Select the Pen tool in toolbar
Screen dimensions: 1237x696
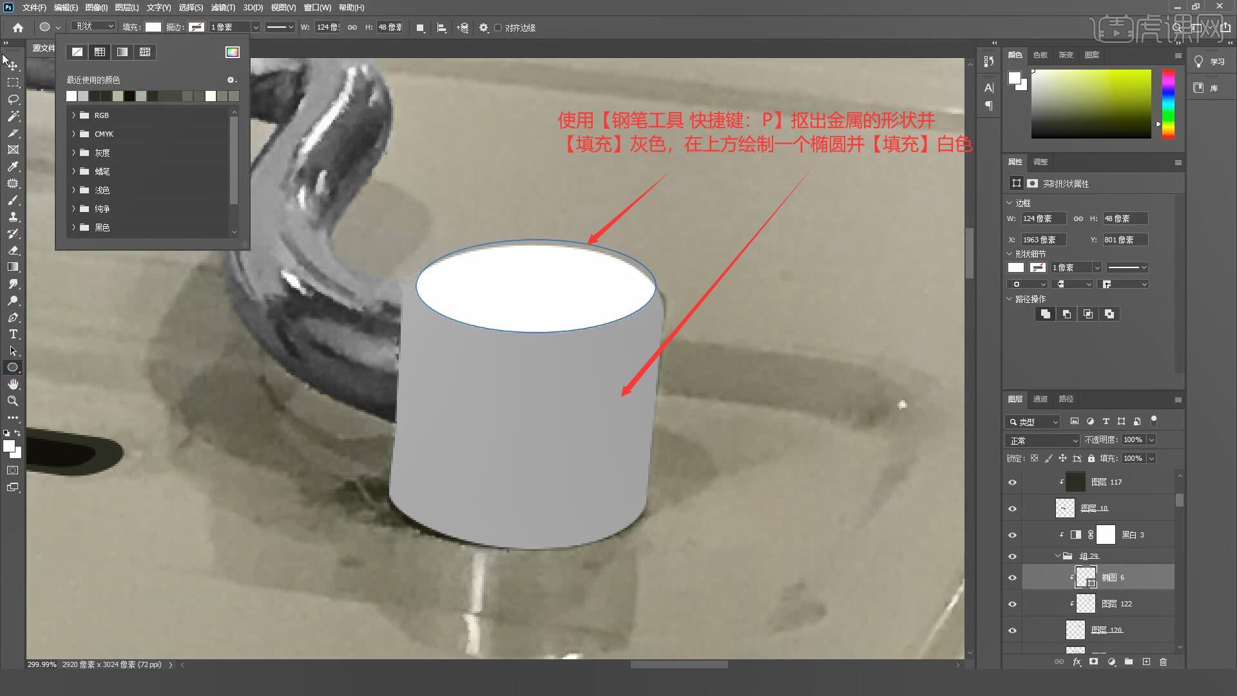coord(13,318)
